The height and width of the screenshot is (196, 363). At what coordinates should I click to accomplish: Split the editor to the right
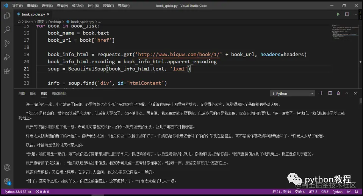pyautogui.click(x=347, y=14)
